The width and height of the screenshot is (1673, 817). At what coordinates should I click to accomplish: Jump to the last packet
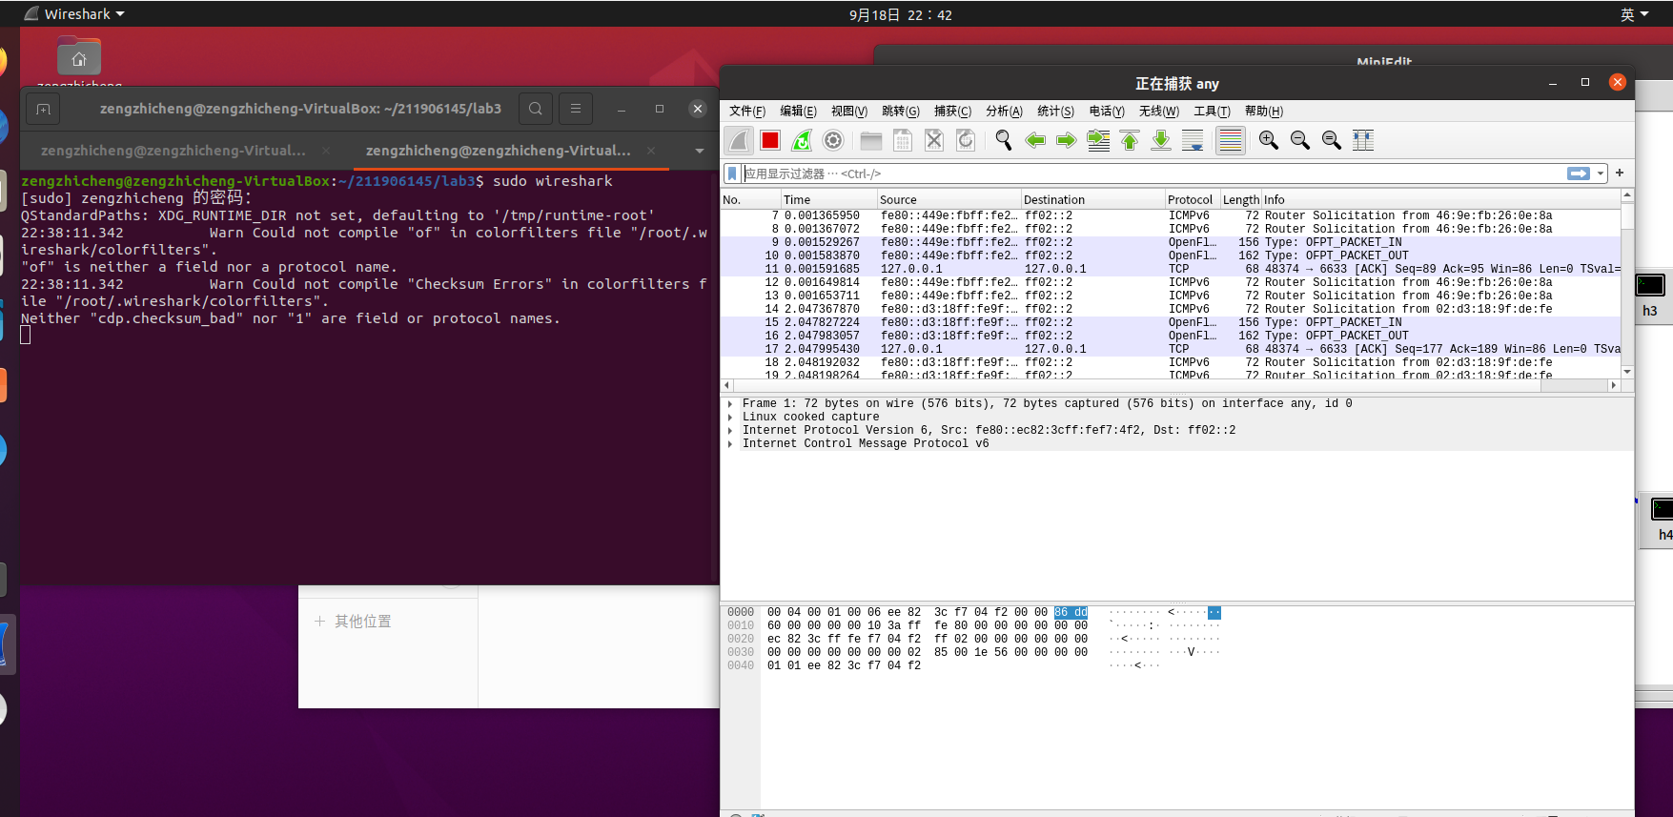pos(1161,140)
